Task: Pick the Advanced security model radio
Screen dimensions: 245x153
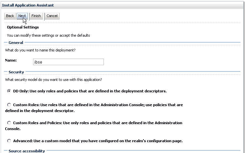Action: click(9, 141)
